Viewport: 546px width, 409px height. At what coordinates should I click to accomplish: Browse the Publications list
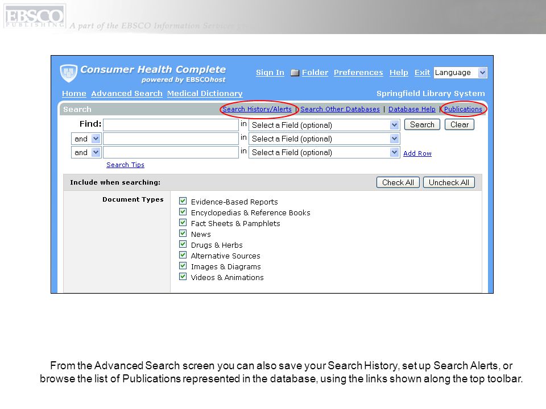pos(463,109)
